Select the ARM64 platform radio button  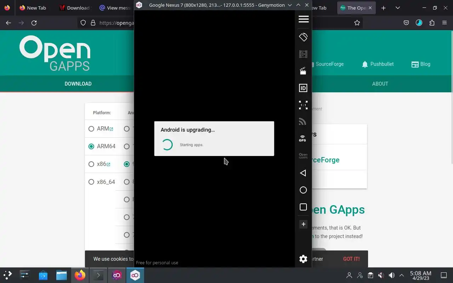coord(91,146)
